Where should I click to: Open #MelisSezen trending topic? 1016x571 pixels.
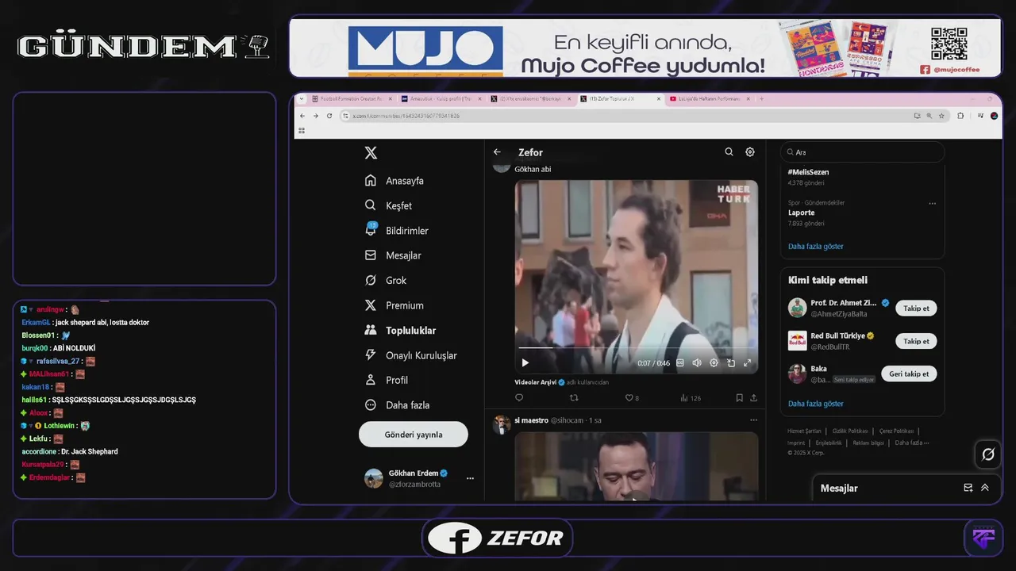(808, 172)
